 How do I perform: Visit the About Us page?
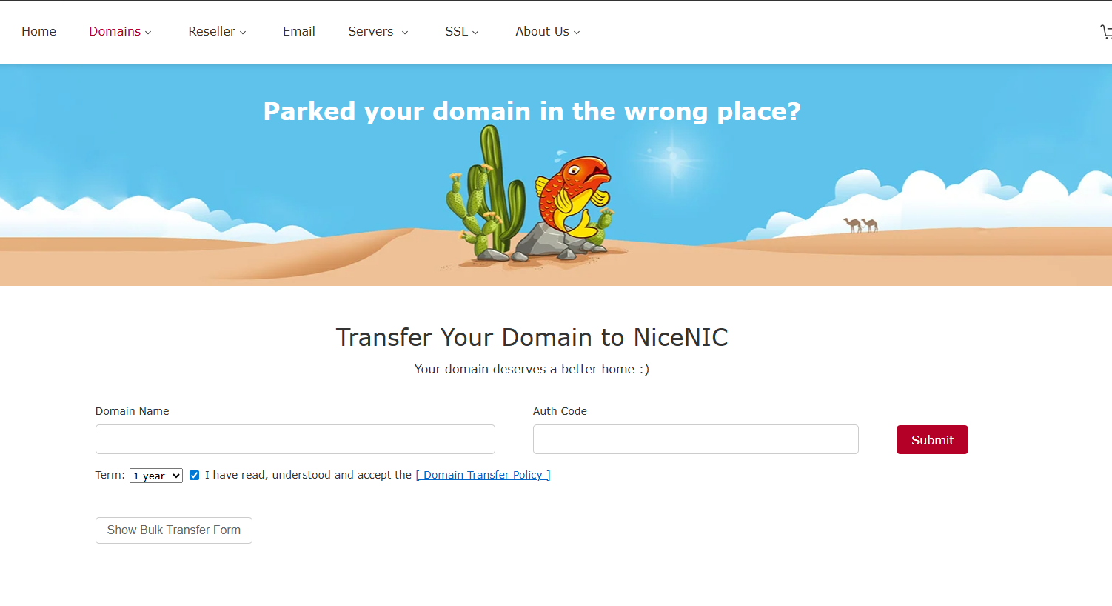click(x=541, y=31)
